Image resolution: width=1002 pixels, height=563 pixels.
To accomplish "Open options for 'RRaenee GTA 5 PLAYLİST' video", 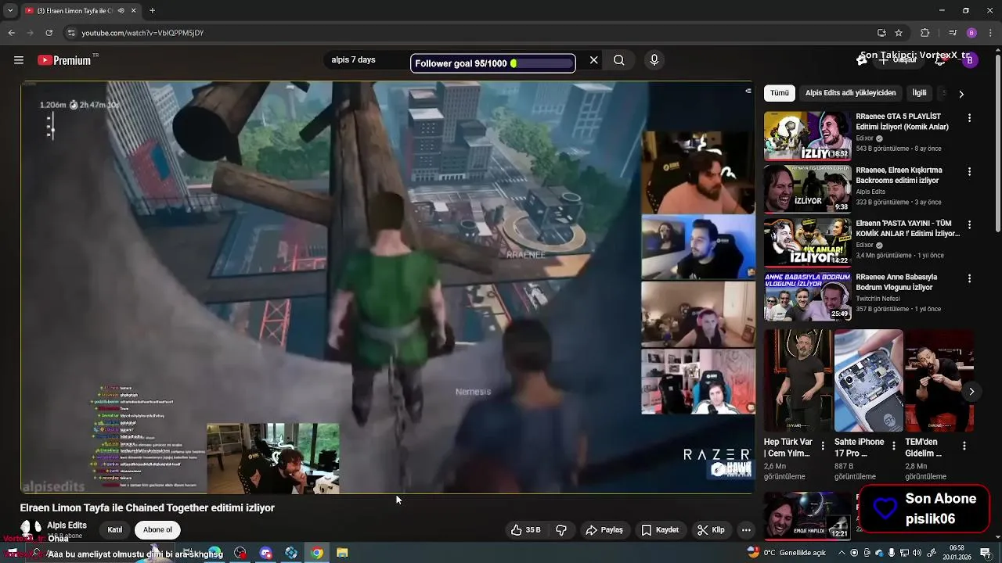I will pyautogui.click(x=969, y=118).
